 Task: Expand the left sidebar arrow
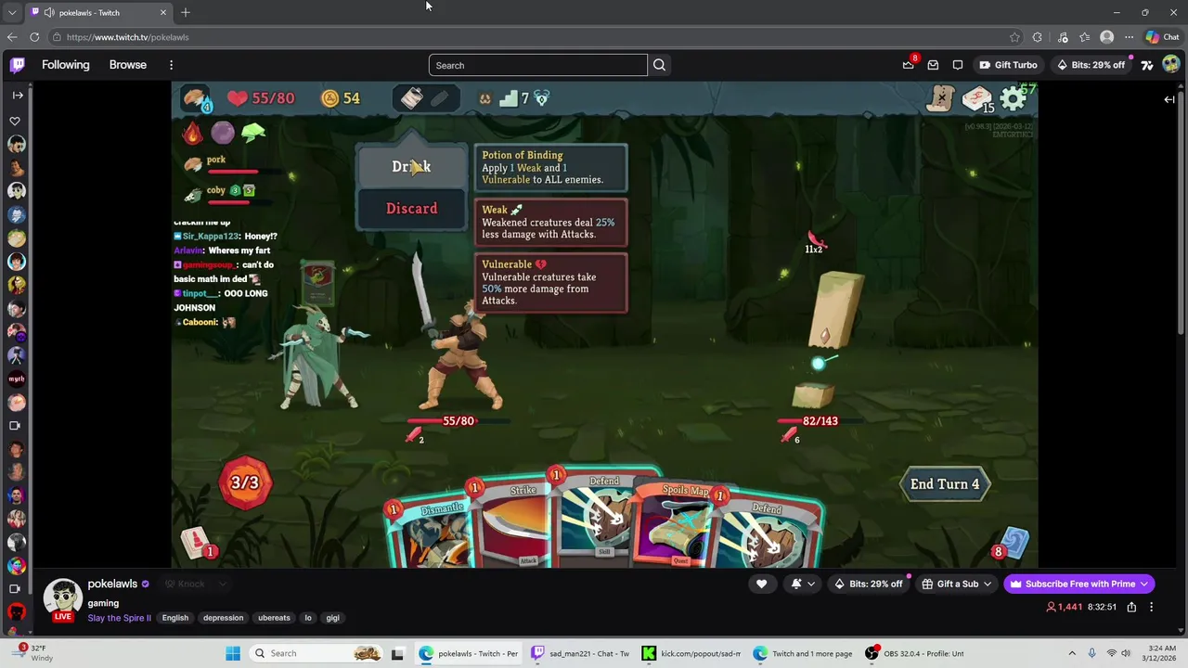pyautogui.click(x=18, y=95)
